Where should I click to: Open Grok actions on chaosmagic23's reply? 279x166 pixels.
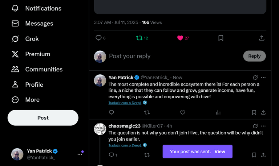coord(255,126)
